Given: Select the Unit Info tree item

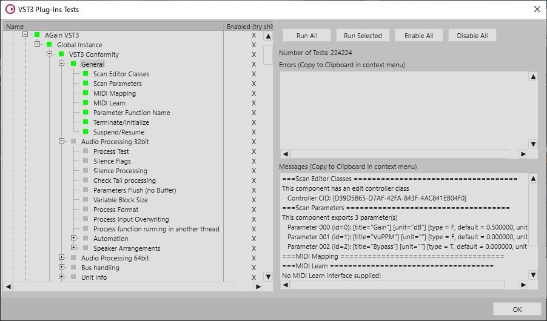Looking at the screenshot, I should (94, 277).
